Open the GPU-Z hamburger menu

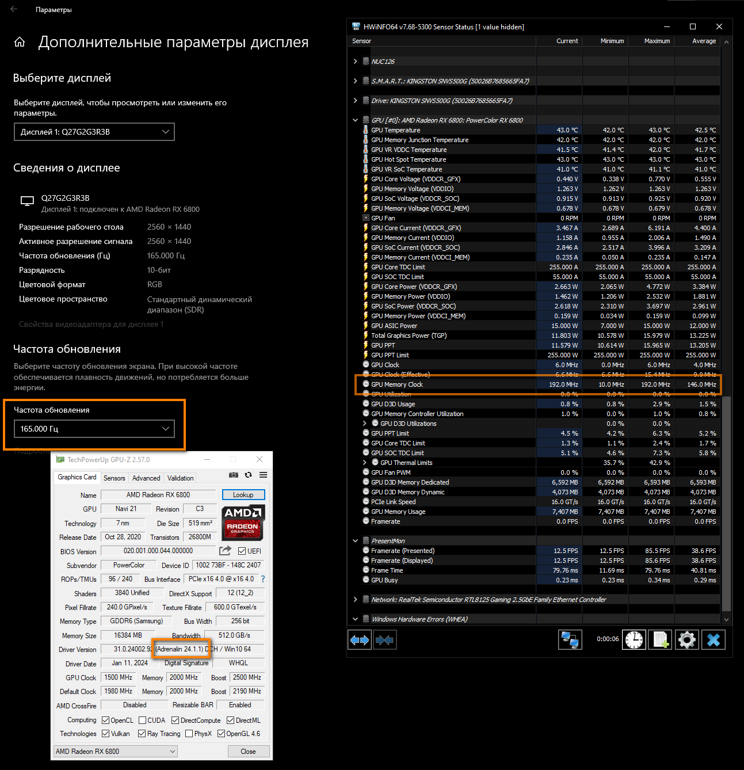coord(263,475)
